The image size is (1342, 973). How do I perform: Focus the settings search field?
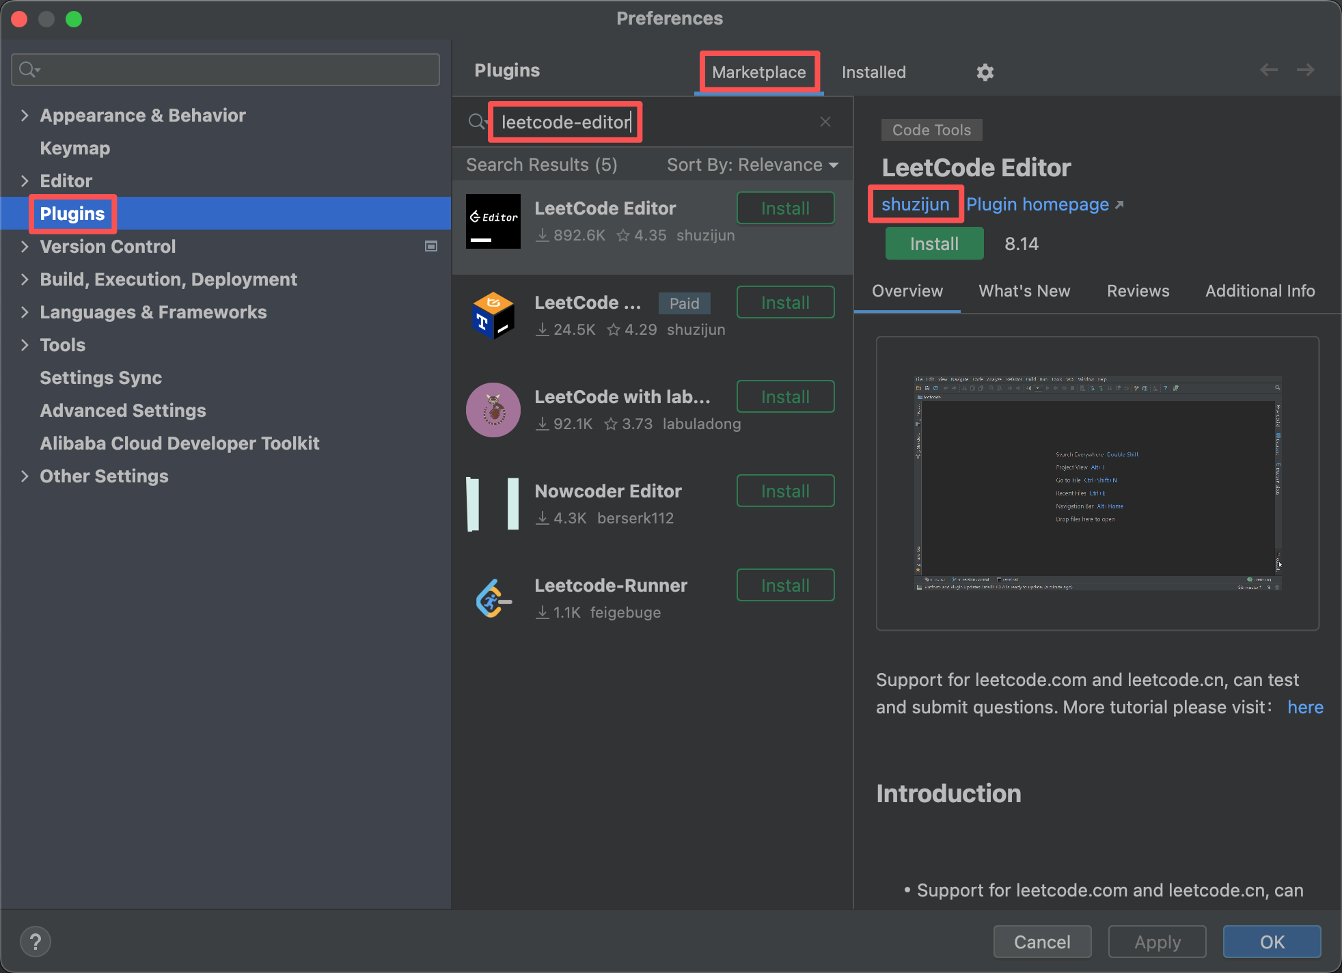(x=225, y=69)
